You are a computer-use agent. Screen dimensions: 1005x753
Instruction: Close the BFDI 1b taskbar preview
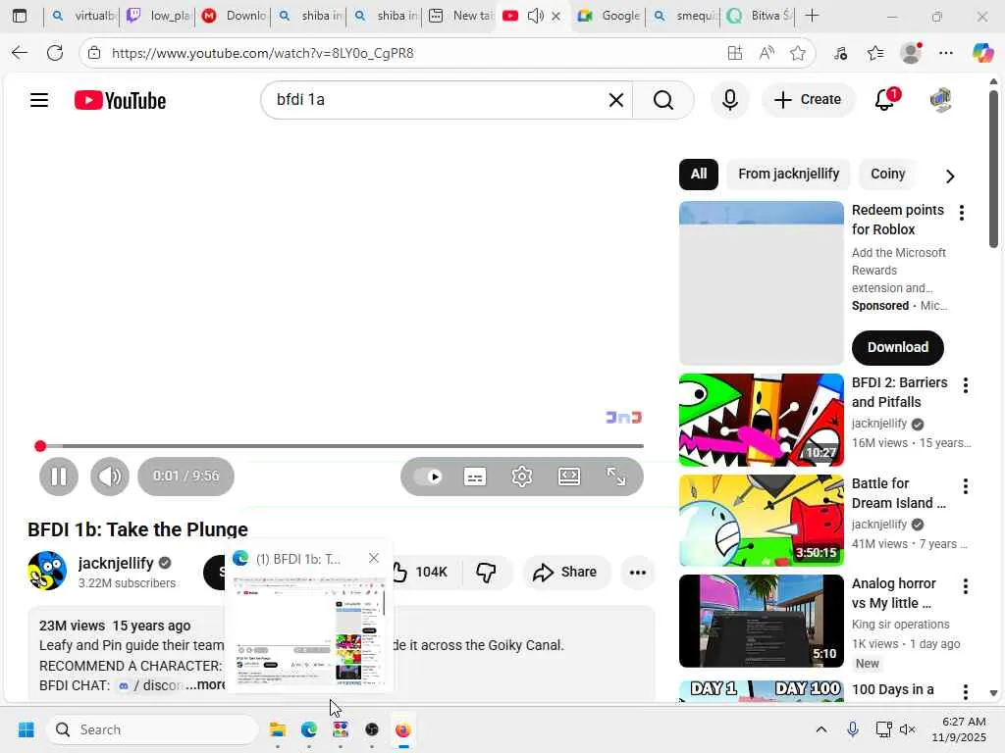[x=374, y=558]
